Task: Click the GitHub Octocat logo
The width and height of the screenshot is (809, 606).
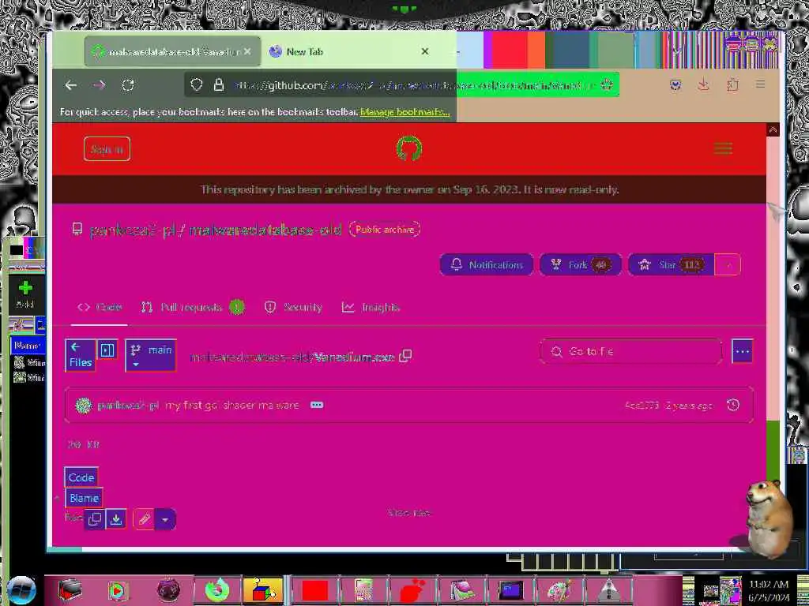Action: [409, 148]
